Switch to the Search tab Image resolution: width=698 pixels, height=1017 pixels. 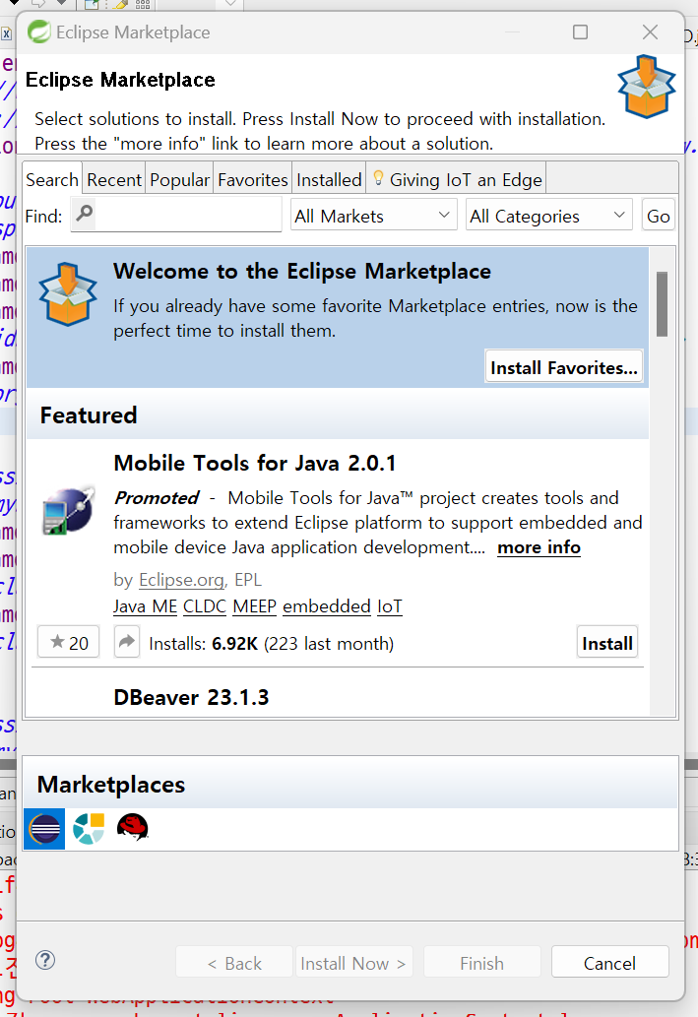click(52, 179)
